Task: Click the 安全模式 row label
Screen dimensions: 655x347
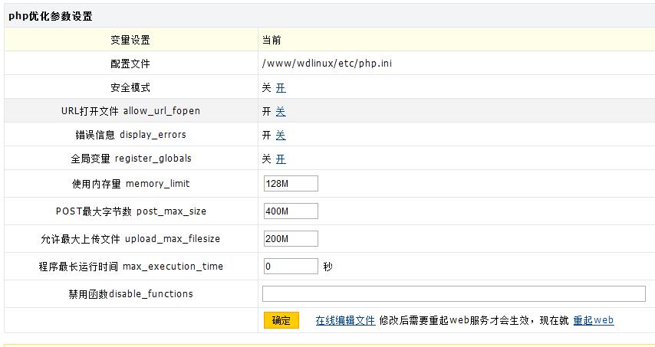Action: 130,88
